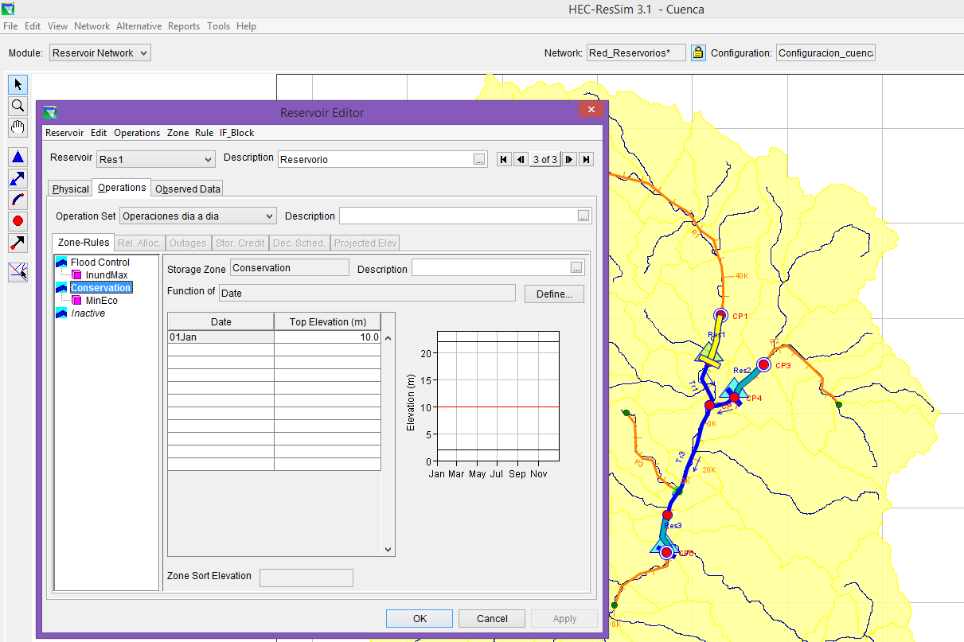Open the Reservoir Res1 dropdown
Viewport: 964px width, 642px height.
(x=155, y=159)
